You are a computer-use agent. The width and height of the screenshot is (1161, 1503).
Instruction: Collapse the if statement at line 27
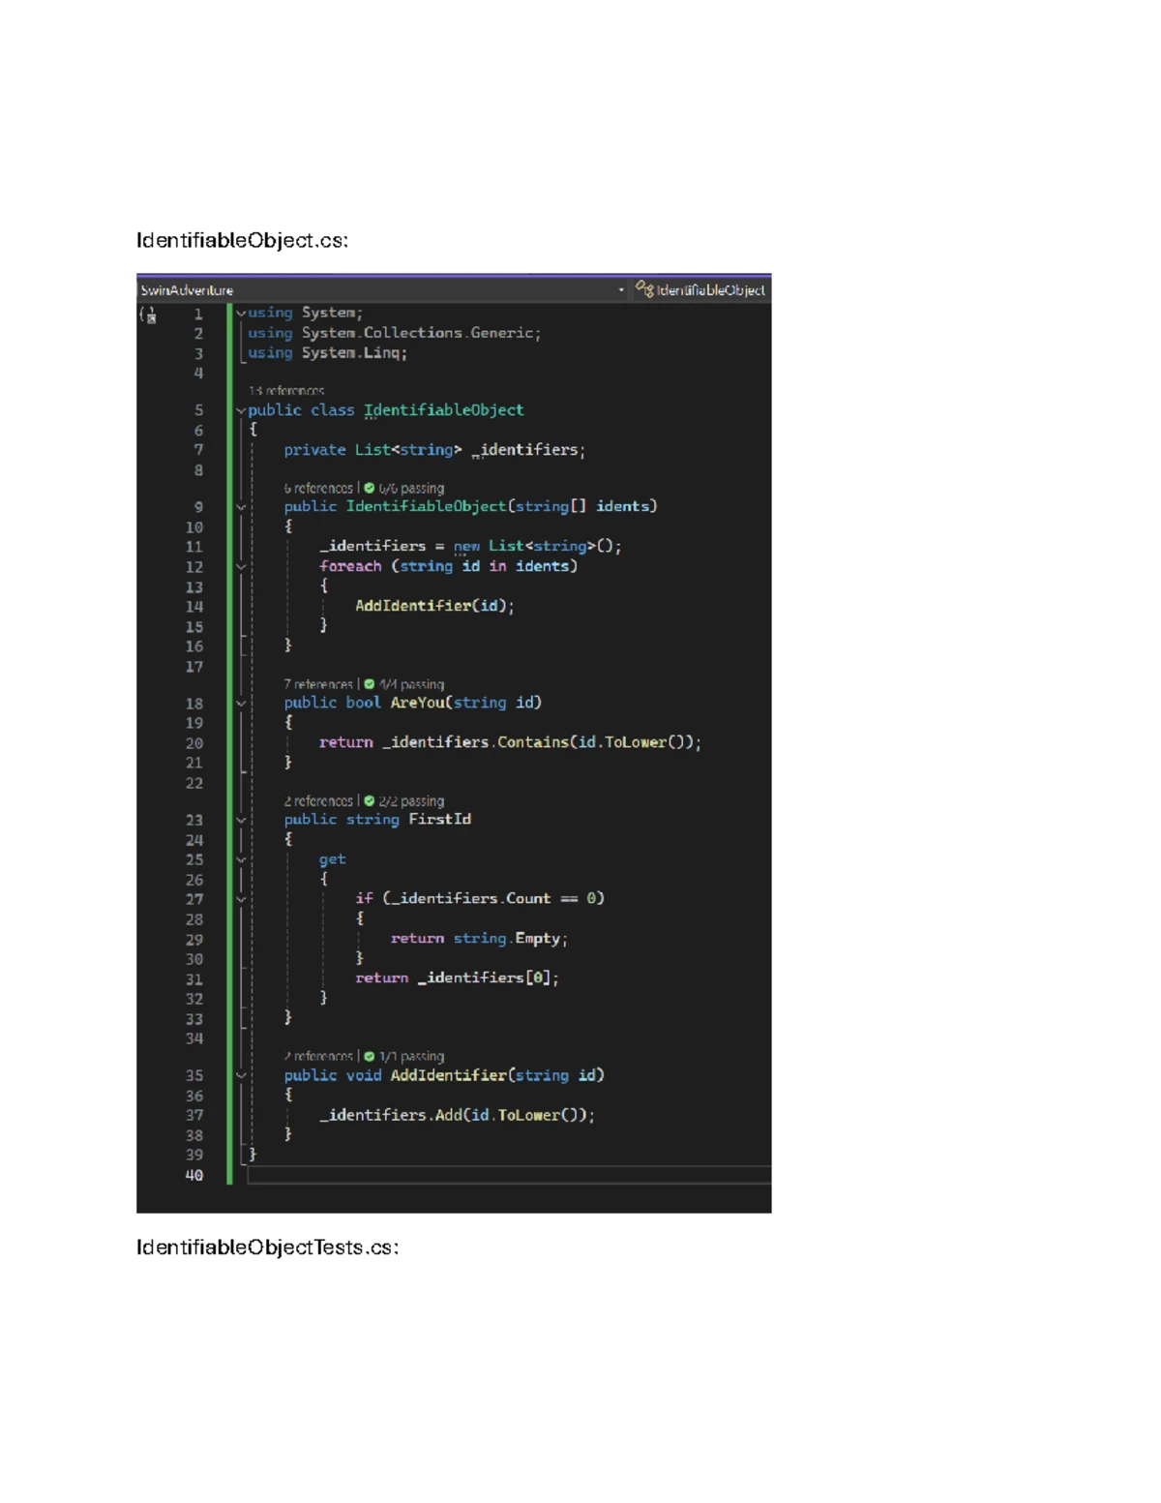[241, 900]
